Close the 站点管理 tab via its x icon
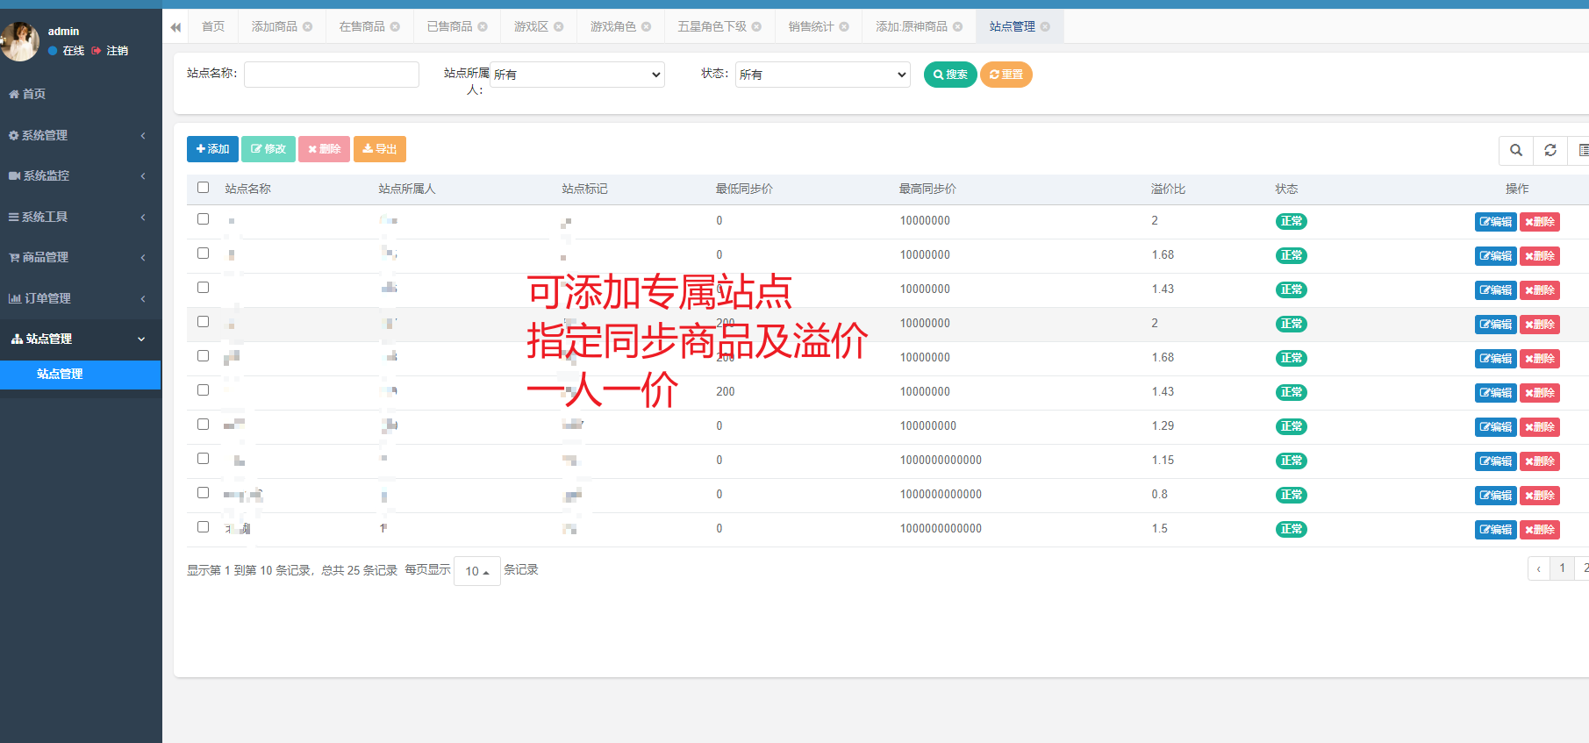The image size is (1589, 743). [x=1045, y=27]
